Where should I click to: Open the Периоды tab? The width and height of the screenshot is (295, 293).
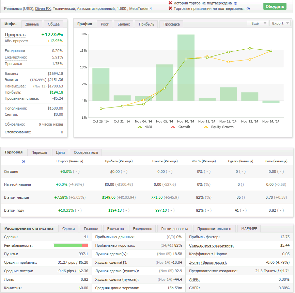(x=39, y=152)
